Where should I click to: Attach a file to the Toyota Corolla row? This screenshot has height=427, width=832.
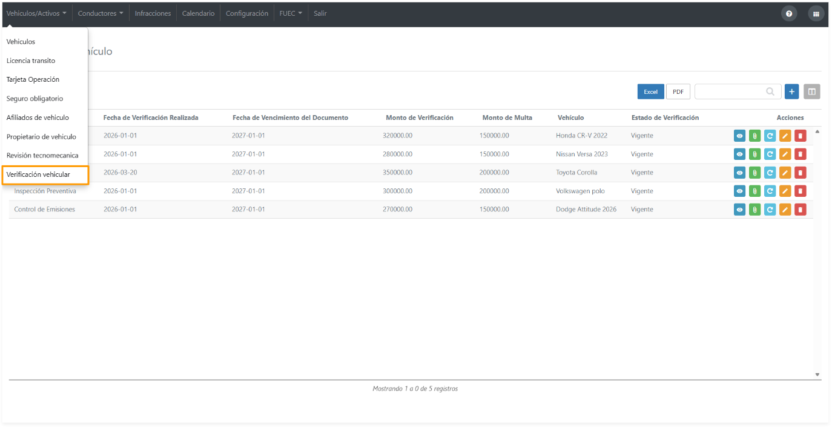click(x=754, y=173)
